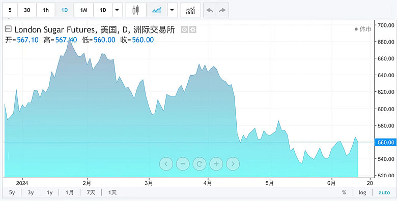Set range to 5y

(12, 193)
